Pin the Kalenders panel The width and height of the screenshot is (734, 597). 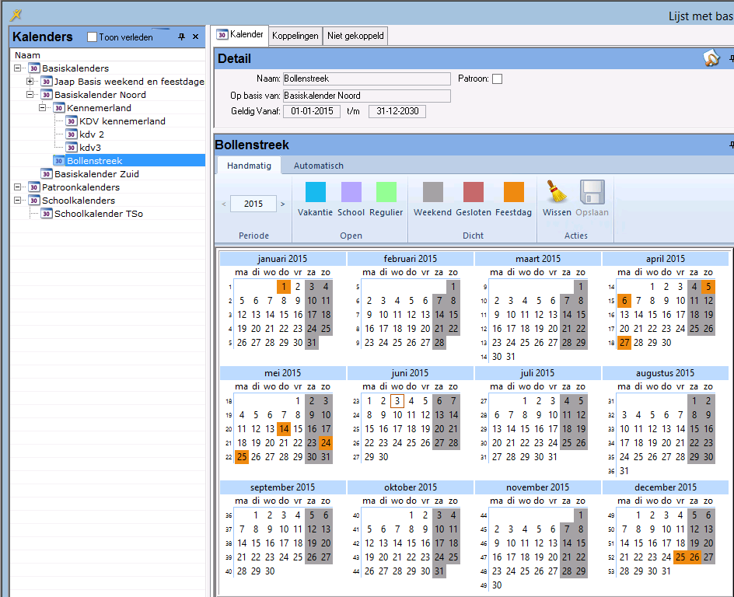pyautogui.click(x=182, y=37)
